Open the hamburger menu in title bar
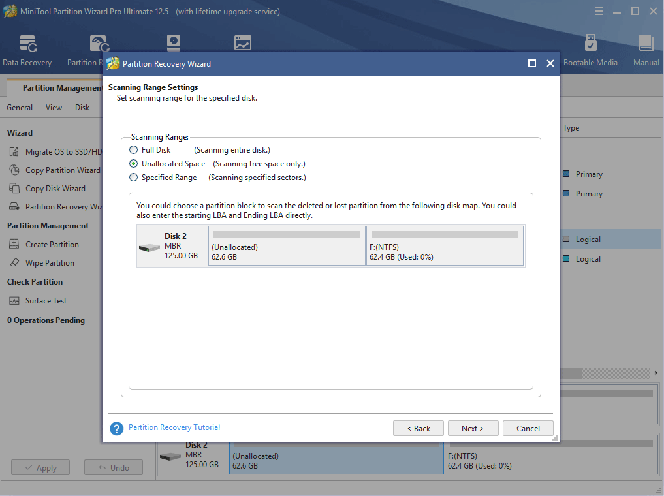 point(599,12)
